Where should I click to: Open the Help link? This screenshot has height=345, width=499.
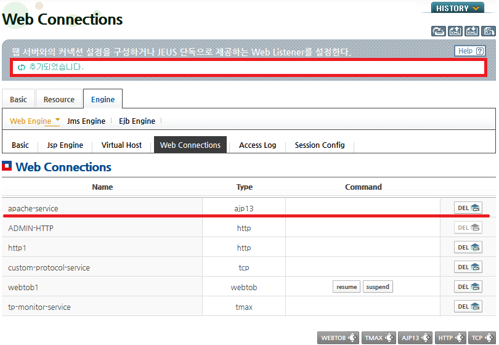coord(469,51)
